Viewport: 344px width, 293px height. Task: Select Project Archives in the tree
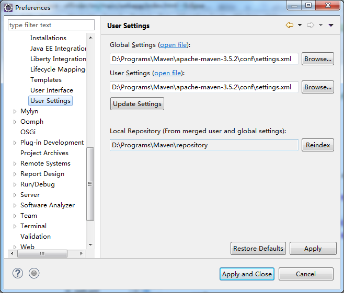tap(44, 153)
